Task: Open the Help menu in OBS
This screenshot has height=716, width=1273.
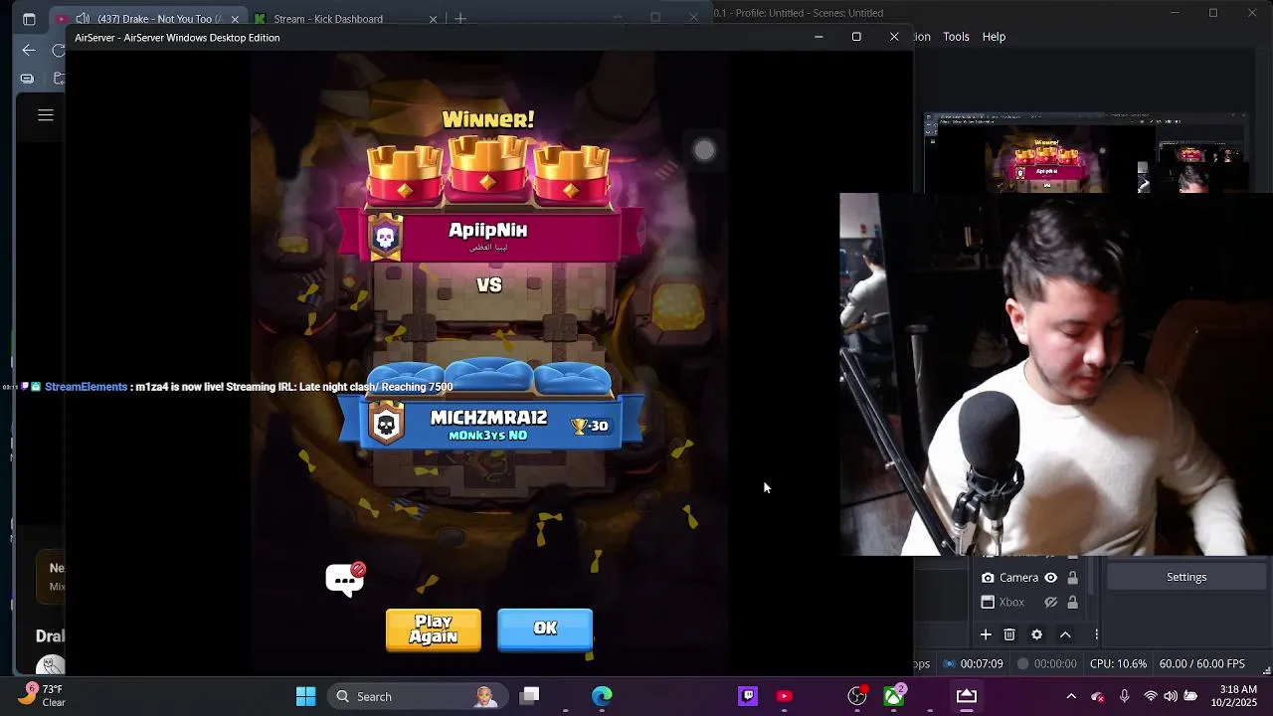Action: click(x=994, y=37)
